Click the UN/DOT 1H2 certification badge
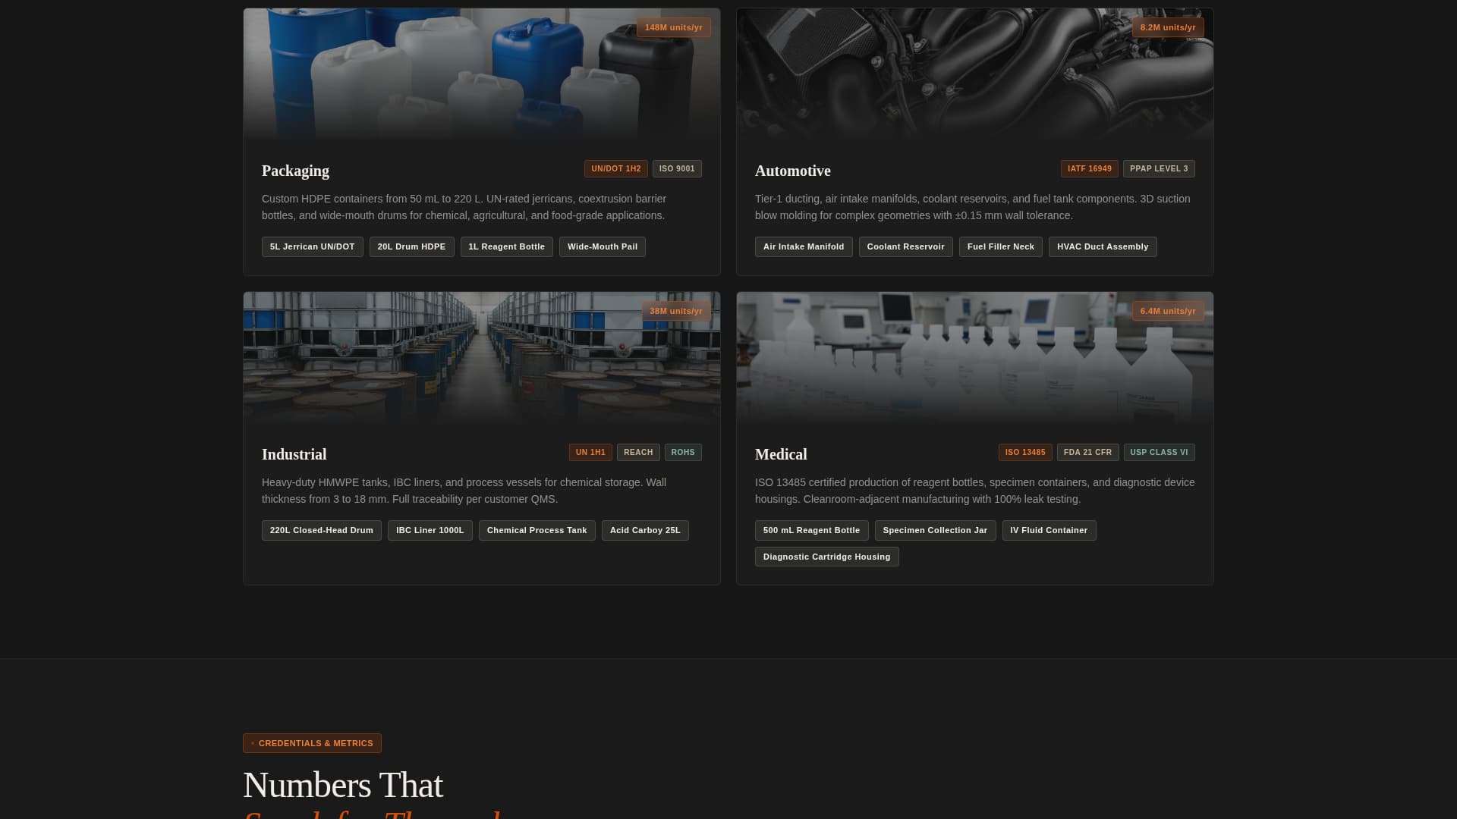The image size is (1457, 819). [x=615, y=168]
